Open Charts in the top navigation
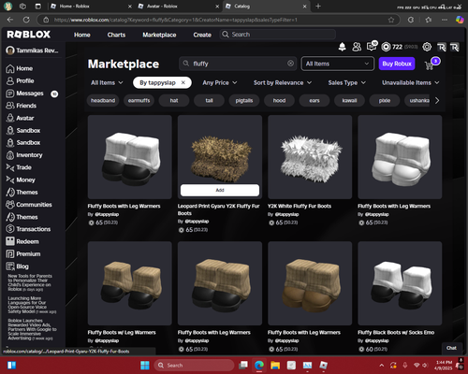Screen dimensions: 468x374 (x=116, y=35)
